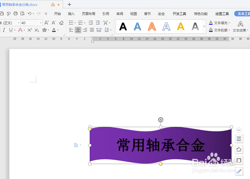The height and width of the screenshot is (179, 250).
Task: Open 章节 tab
Action: tap(147, 14)
